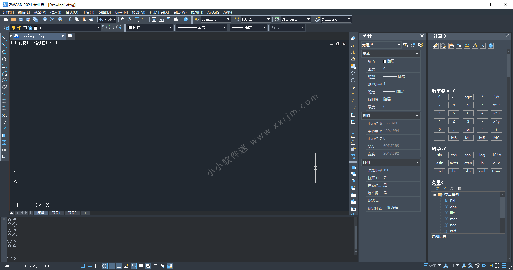This screenshot has height=270, width=513.
Task: Select the Erase tool in modify toolbar
Action: (353, 38)
